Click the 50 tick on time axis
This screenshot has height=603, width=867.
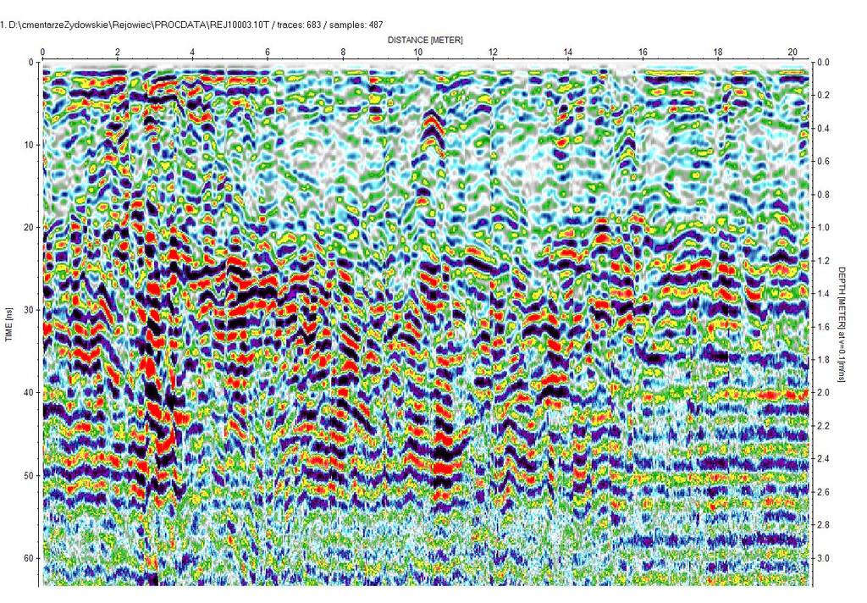tap(27, 476)
